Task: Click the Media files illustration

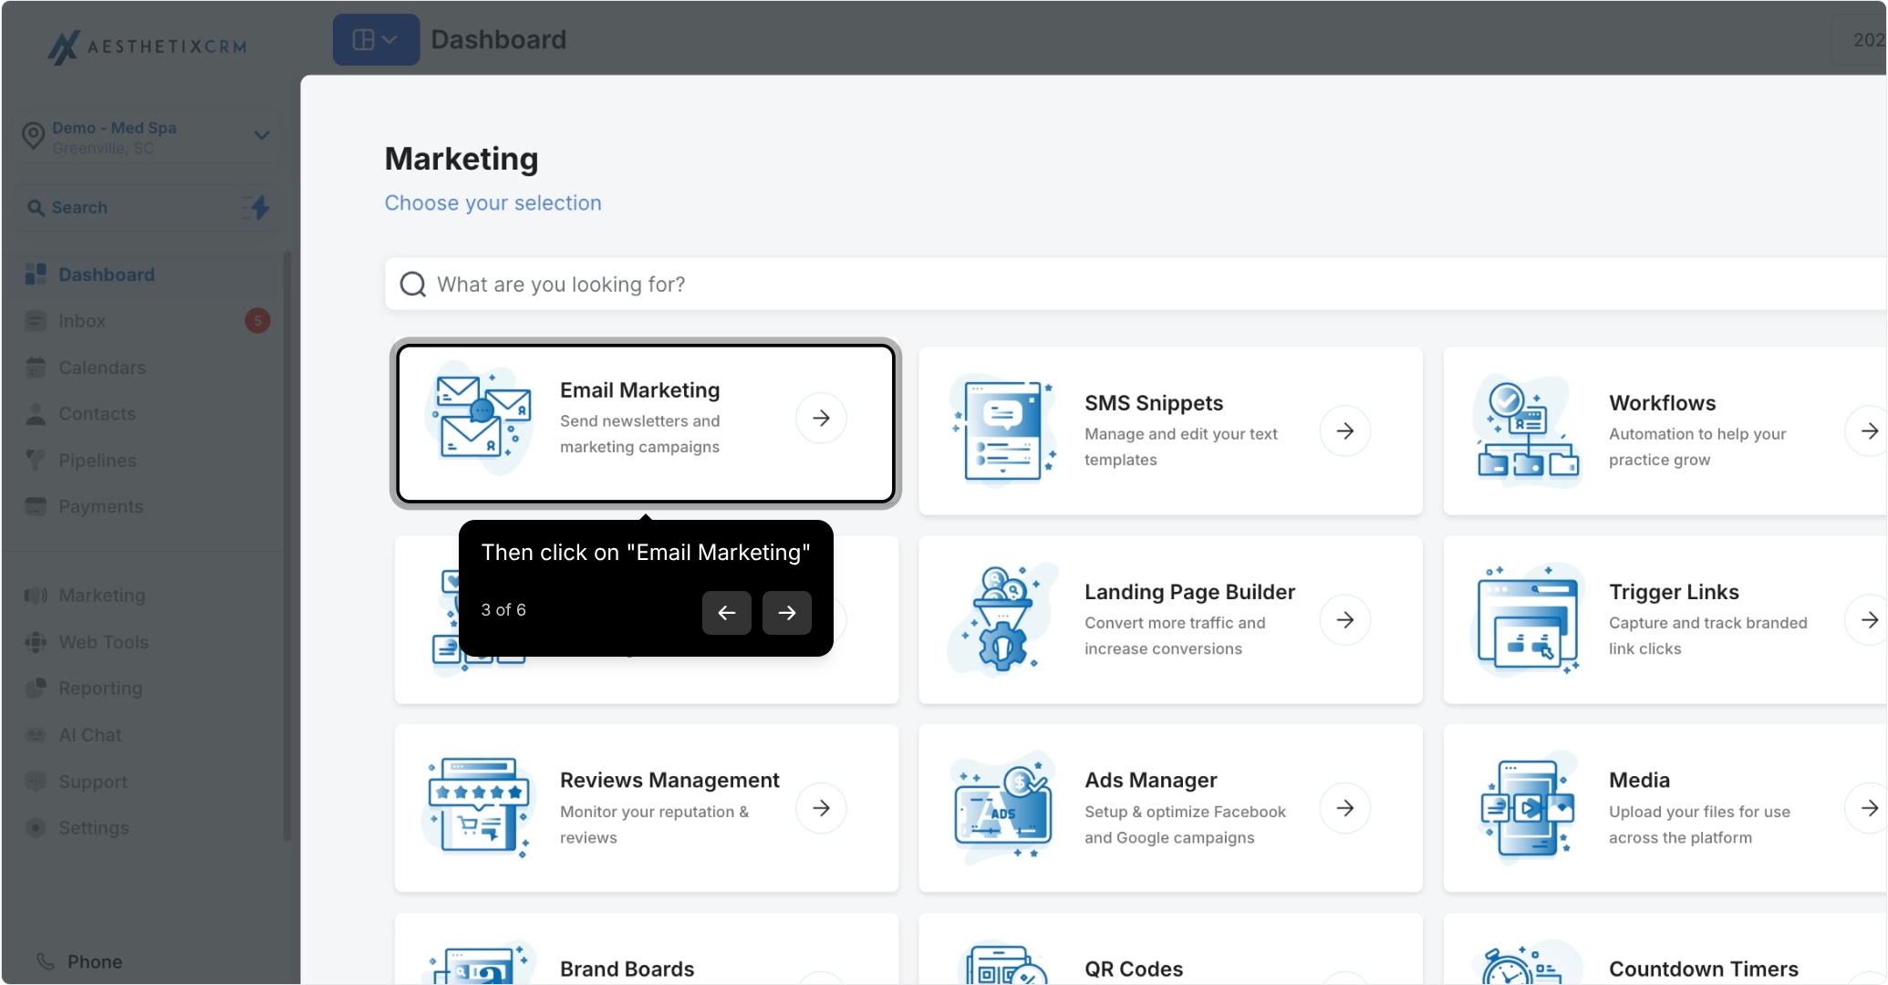Action: pyautogui.click(x=1528, y=808)
